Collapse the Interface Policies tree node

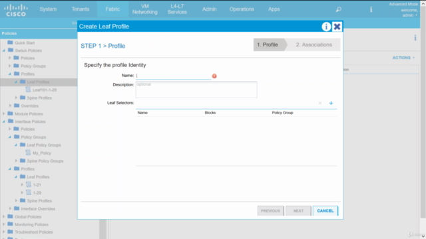4,121
